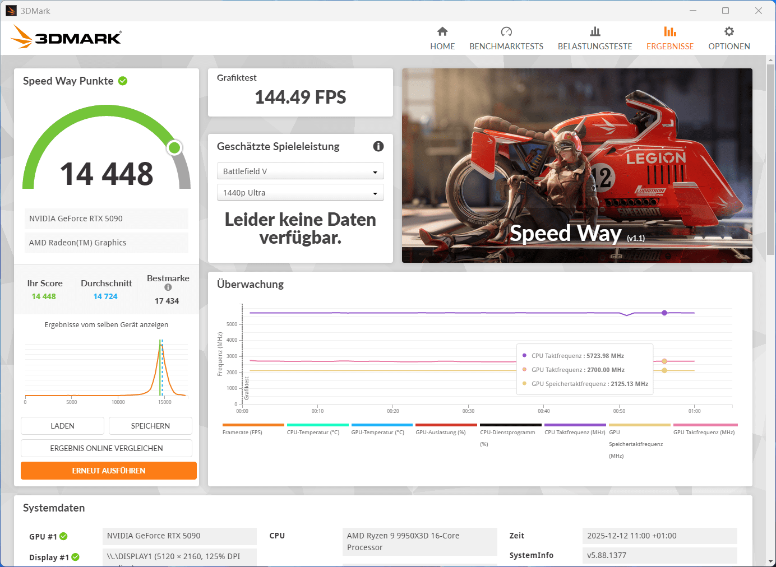Toggle CPU Taktfrequenz (MHz) legend series

[575, 429]
